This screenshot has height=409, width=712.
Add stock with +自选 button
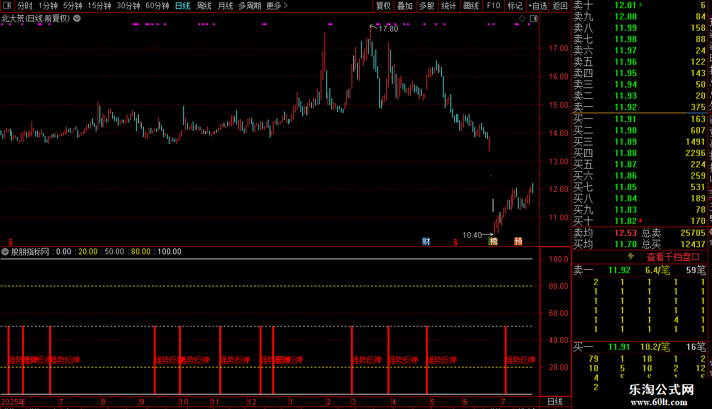click(537, 6)
